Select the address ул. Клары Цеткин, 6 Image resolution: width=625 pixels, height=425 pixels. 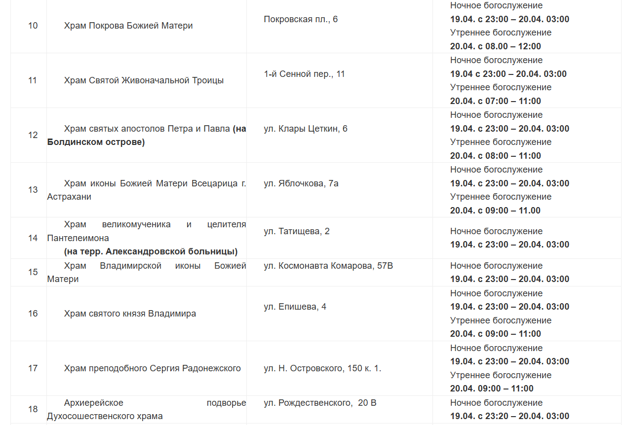click(x=306, y=129)
